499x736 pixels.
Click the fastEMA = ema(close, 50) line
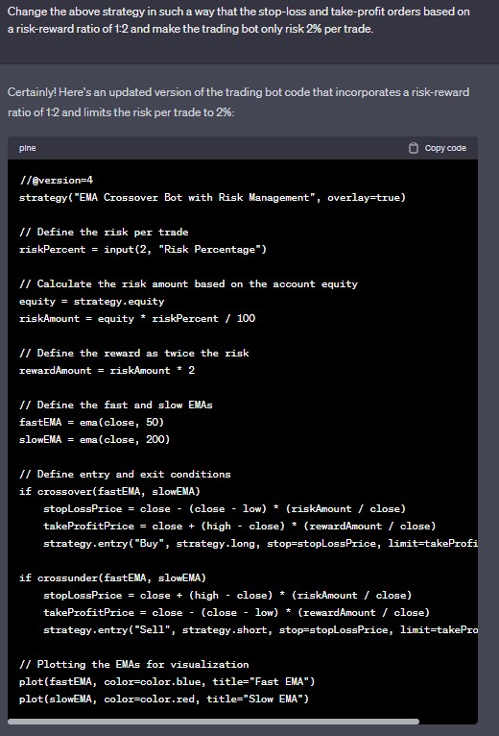tap(92, 423)
